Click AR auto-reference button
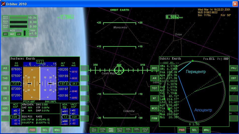 pyautogui.click(x=154, y=78)
